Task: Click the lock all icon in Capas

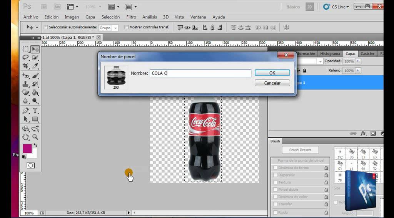Action: coord(304,70)
